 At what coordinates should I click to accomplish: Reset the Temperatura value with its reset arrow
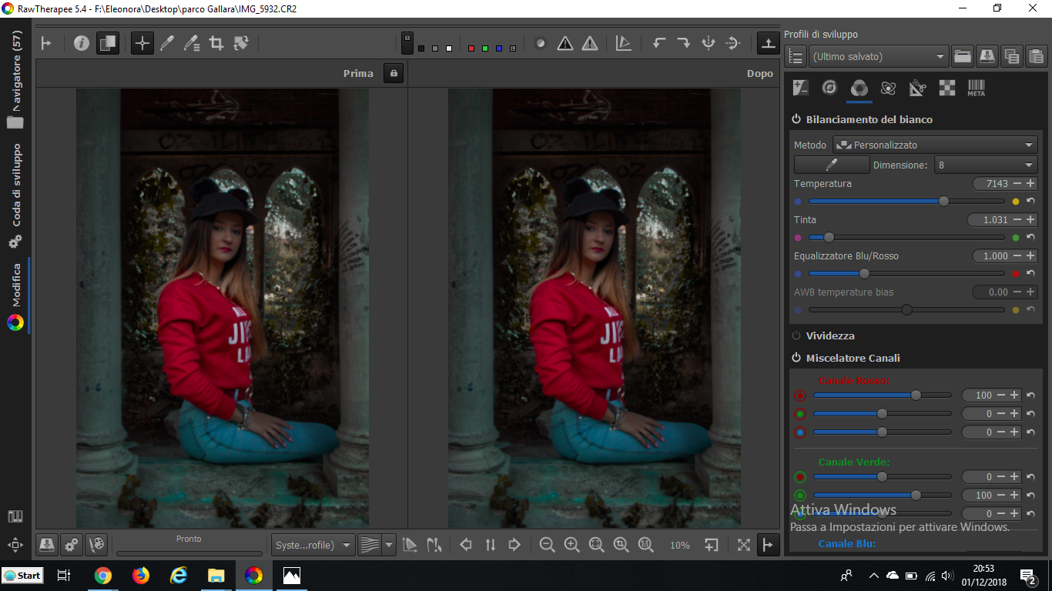point(1030,201)
